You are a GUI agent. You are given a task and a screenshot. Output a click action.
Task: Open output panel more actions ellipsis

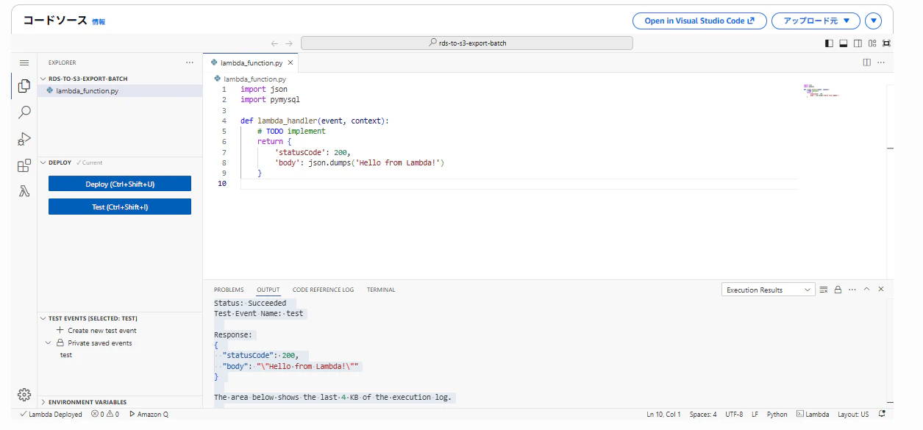(x=852, y=290)
